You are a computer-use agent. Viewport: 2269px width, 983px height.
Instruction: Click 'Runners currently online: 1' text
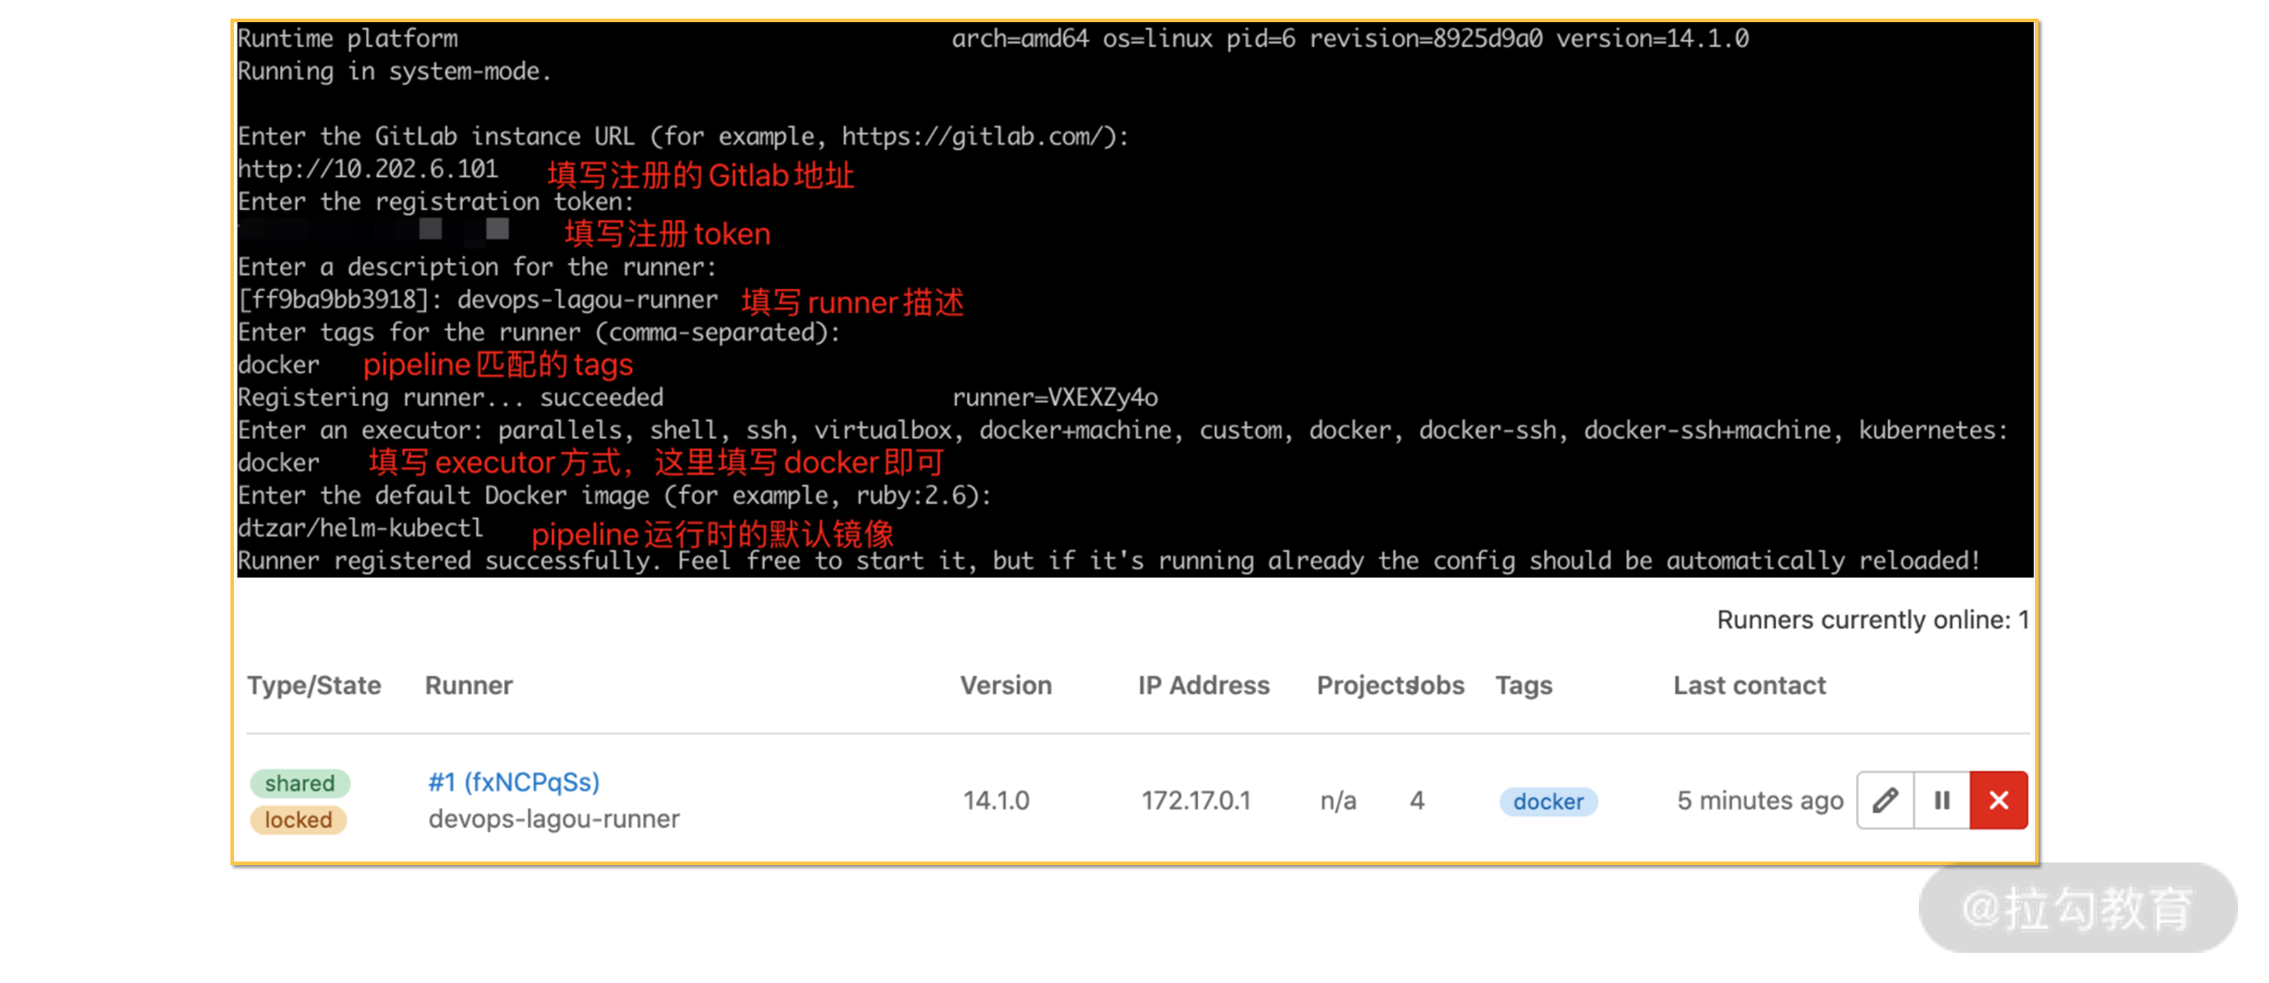click(1873, 620)
